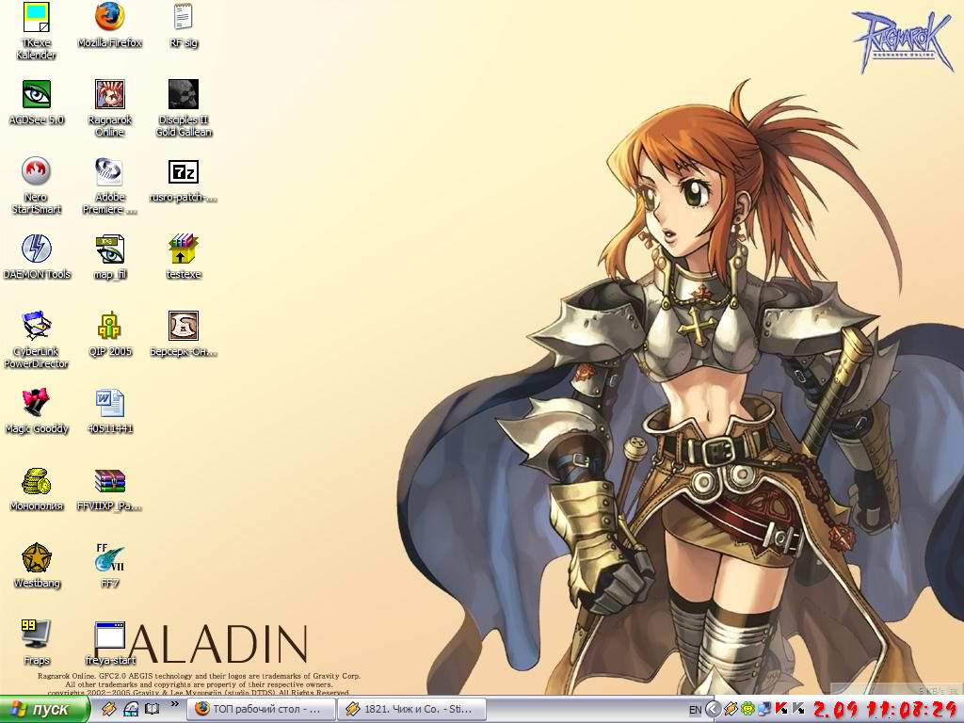This screenshot has height=723, width=964.
Task: Click the Winamp quick launch icon
Action: (109, 709)
